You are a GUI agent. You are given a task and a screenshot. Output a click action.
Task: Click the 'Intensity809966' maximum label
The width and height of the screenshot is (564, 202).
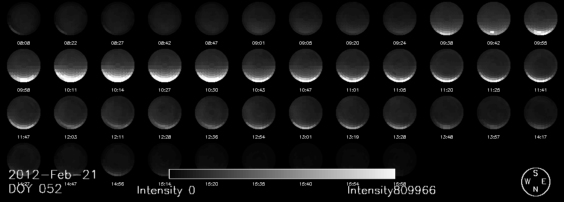pyautogui.click(x=392, y=190)
